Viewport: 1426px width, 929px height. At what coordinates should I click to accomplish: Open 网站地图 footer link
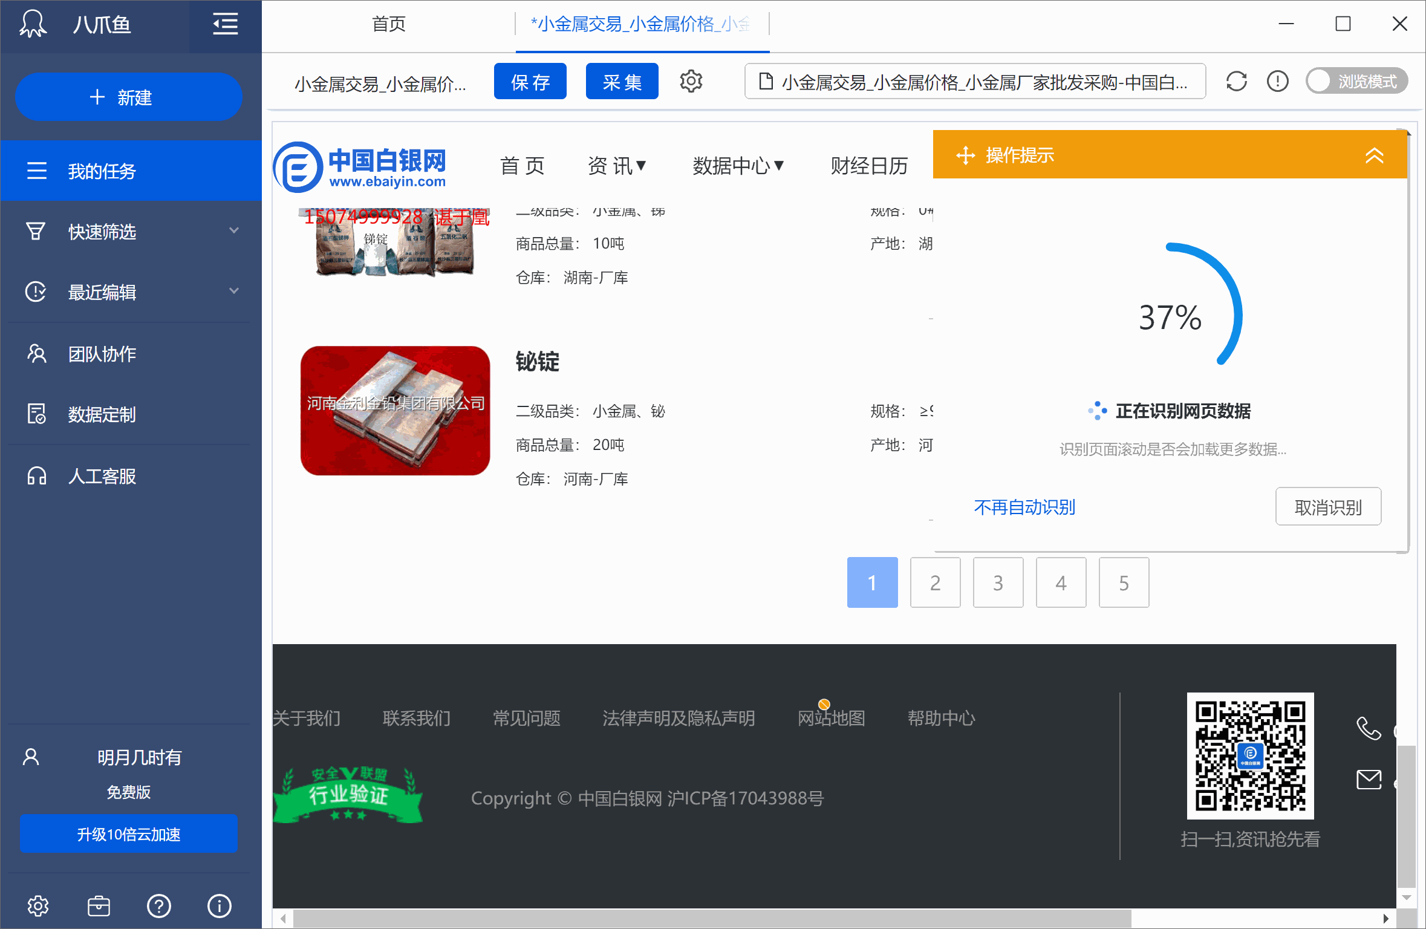pos(832,718)
